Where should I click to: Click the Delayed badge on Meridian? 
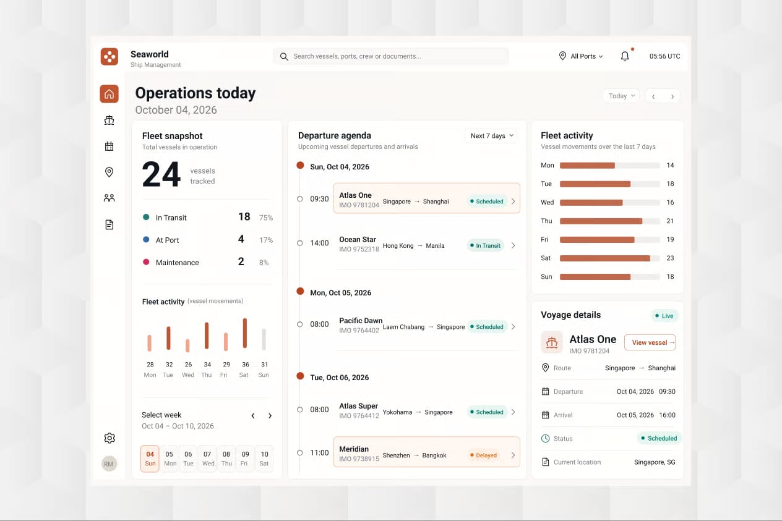click(483, 455)
